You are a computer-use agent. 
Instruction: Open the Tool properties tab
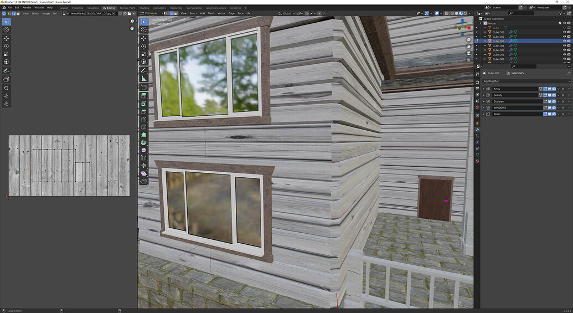tap(477, 74)
